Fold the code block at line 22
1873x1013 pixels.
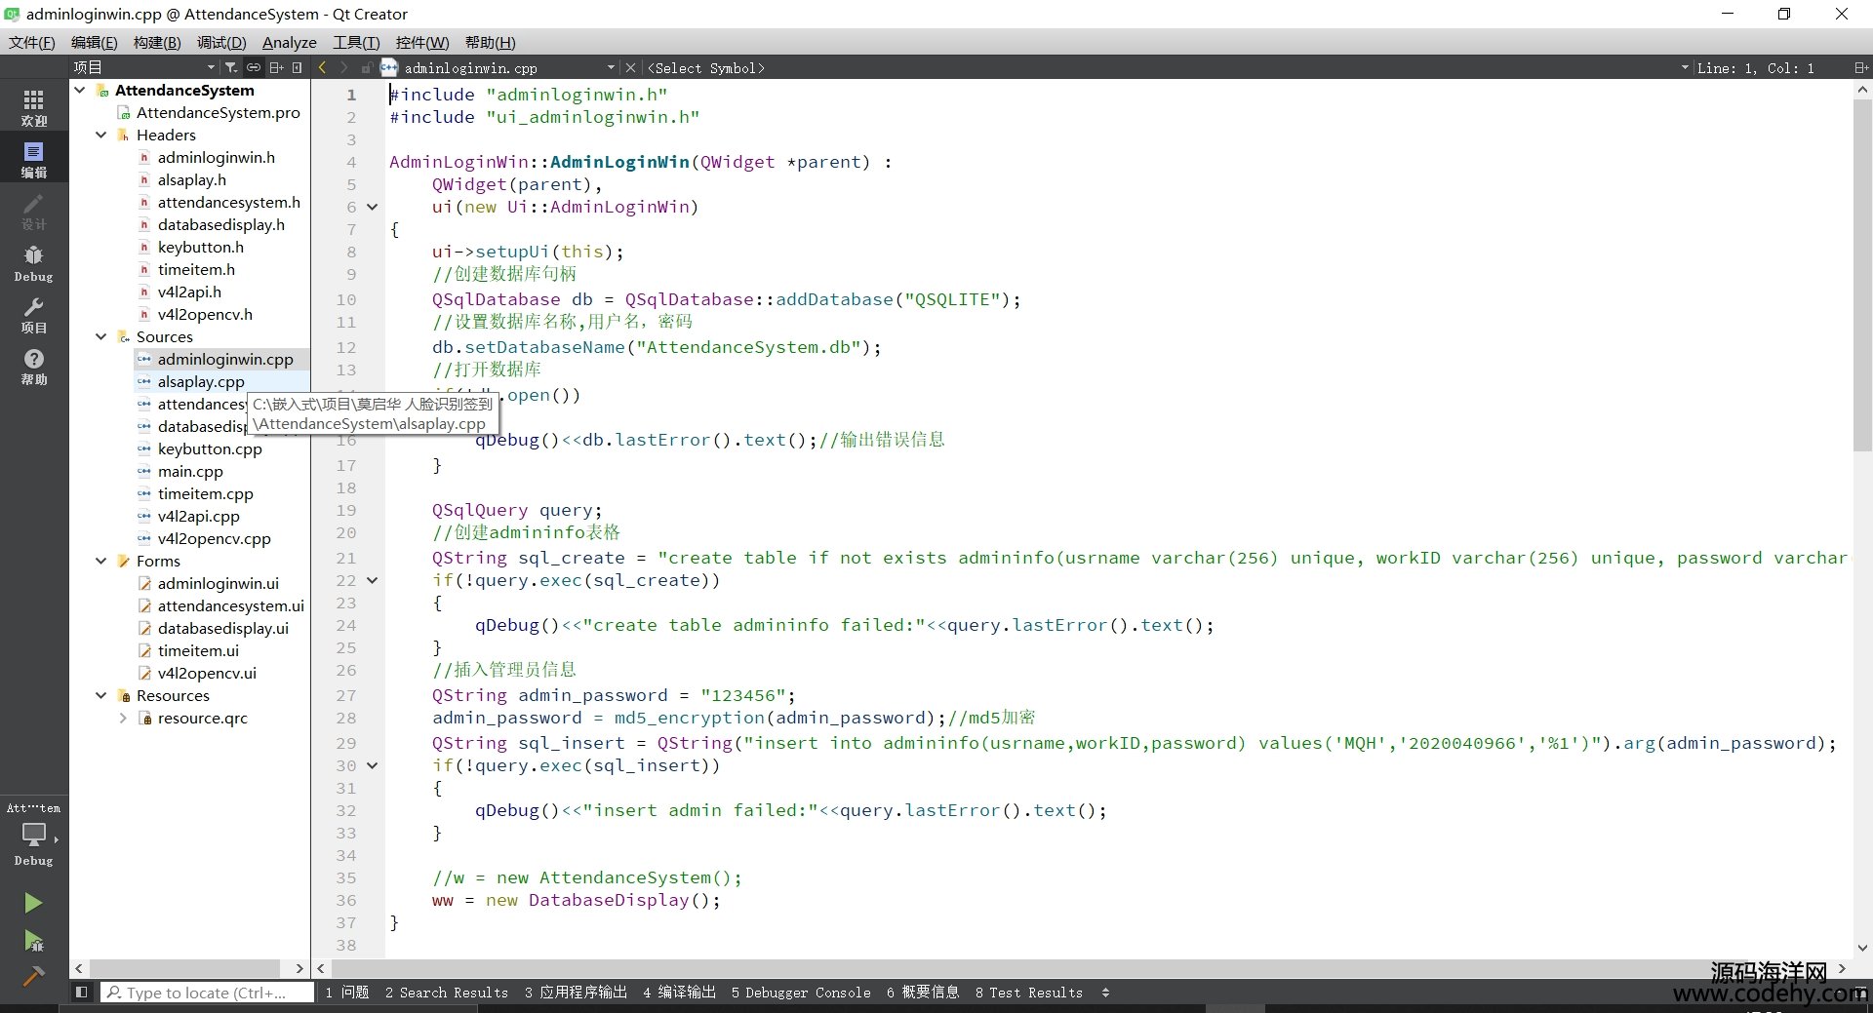372,580
